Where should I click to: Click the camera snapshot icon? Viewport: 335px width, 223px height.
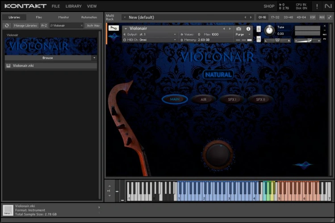(239, 29)
